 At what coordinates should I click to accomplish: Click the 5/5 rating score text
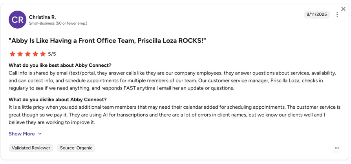click(52, 54)
